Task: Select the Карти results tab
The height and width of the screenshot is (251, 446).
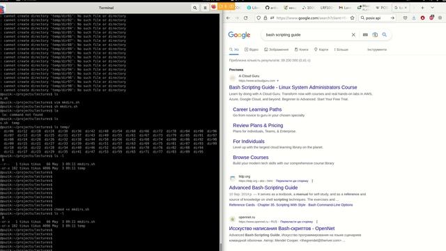Action: [321, 50]
